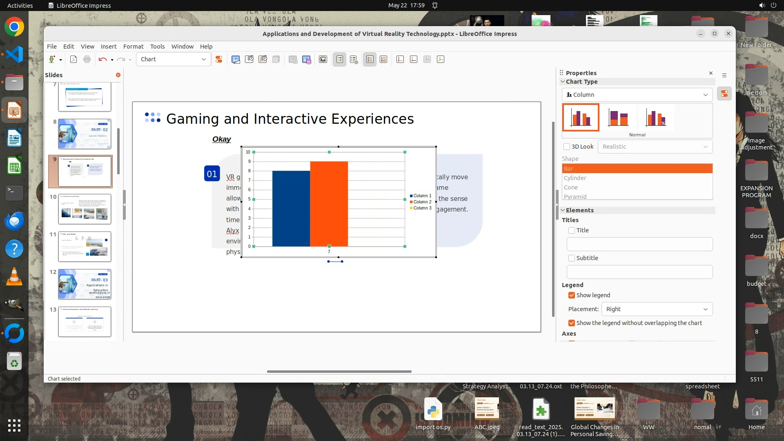Click the Data Table toolbar icon
This screenshot has width=784, height=441.
pyautogui.click(x=307, y=60)
